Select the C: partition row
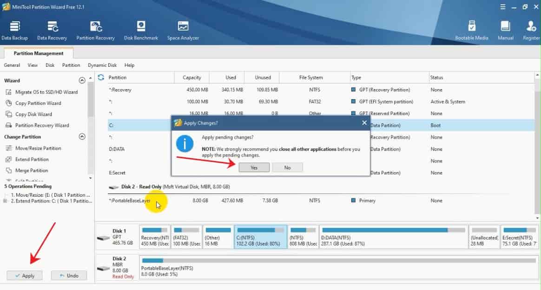 (x=321, y=125)
